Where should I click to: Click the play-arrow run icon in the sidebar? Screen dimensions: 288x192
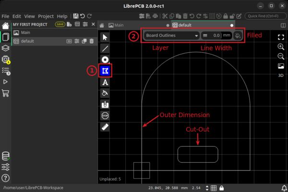[5, 82]
